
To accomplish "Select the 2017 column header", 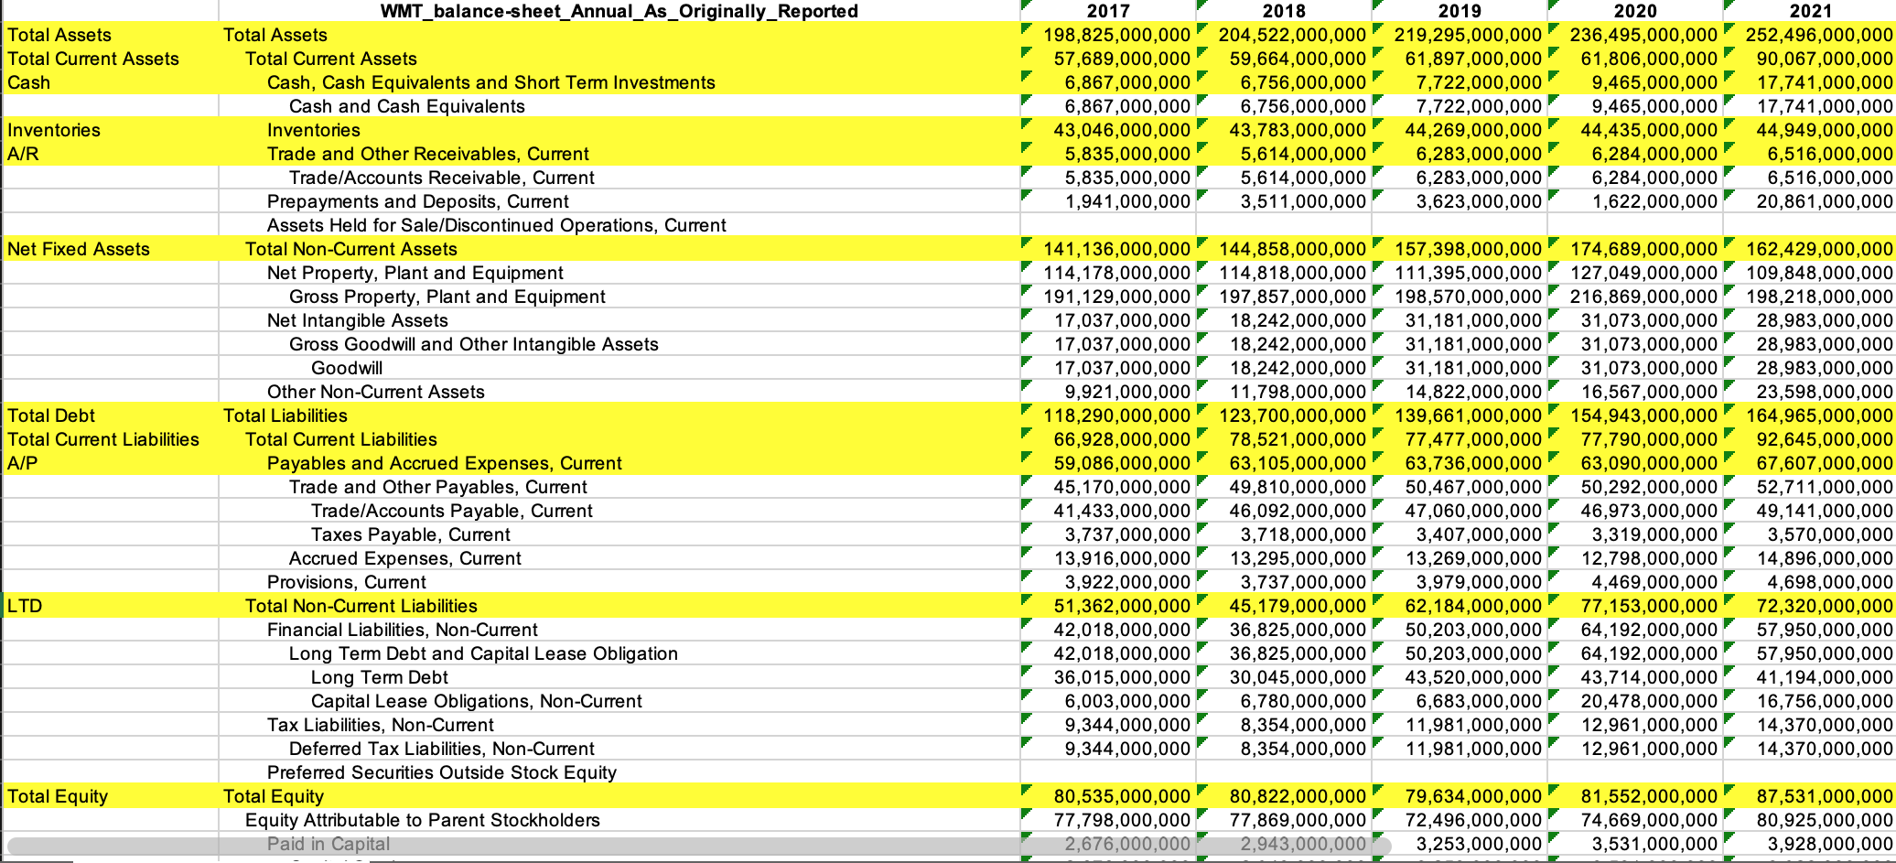I will [1107, 11].
